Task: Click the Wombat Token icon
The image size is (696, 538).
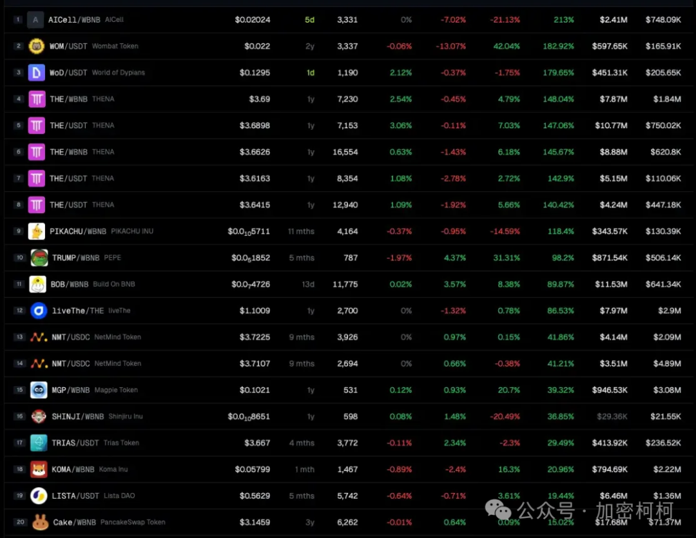Action: pyautogui.click(x=37, y=46)
